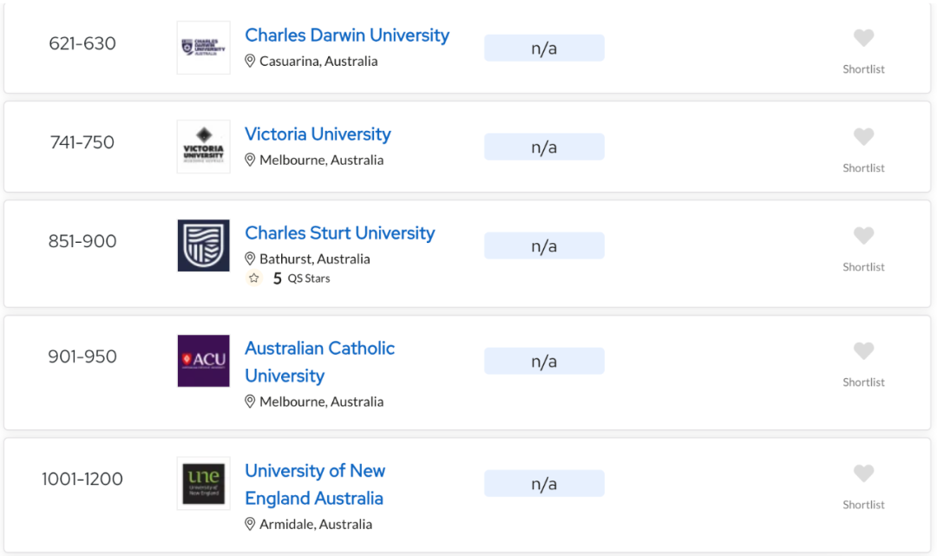
Task: Select the Charles Sturt University shield logo
Action: (x=204, y=245)
